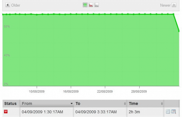Open the log table icon in row
The height and width of the screenshot is (117, 182).
tap(168, 112)
